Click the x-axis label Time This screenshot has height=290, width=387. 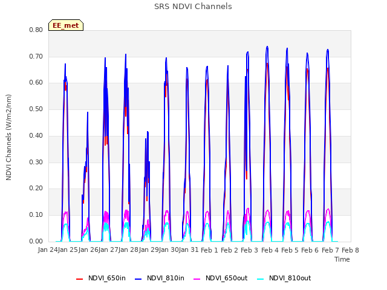tap(342, 259)
